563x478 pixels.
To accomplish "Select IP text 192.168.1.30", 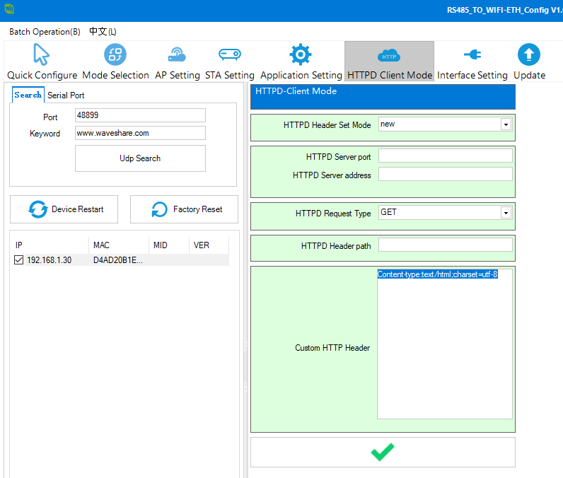I will (50, 260).
